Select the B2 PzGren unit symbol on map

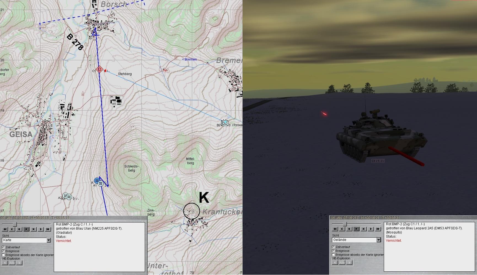click(225, 123)
